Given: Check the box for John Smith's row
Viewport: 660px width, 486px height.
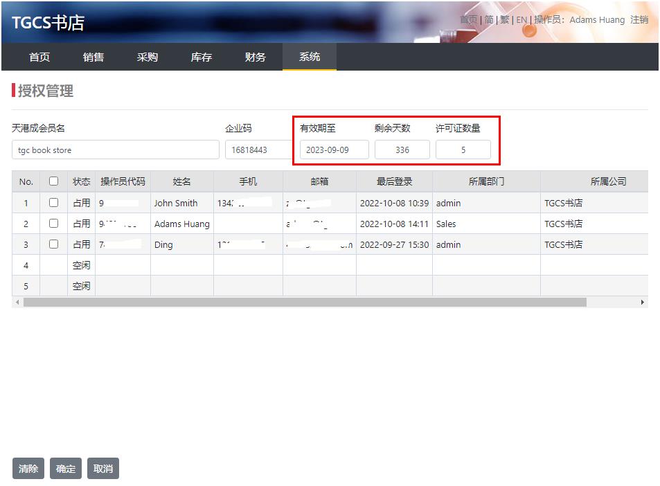Looking at the screenshot, I should tap(54, 203).
